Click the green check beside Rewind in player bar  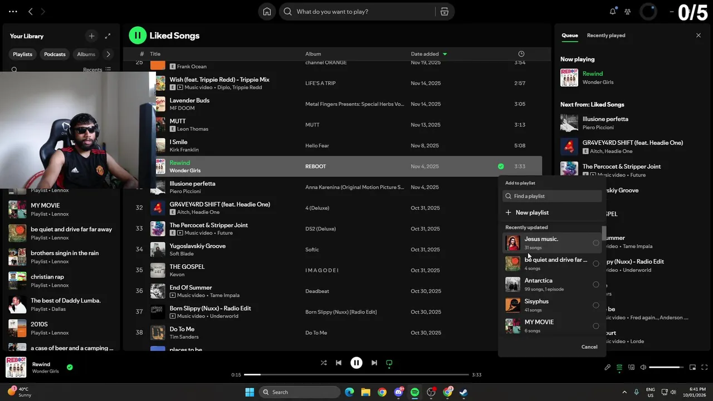coord(70,367)
